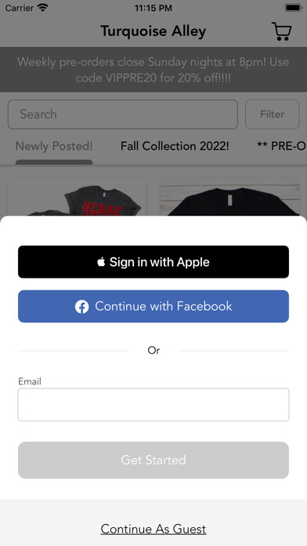Screen dimensions: 307x546
Task: Click the Search field
Action: [123, 115]
